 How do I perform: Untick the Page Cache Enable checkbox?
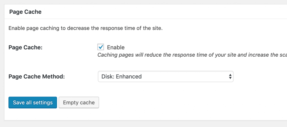click(101, 47)
